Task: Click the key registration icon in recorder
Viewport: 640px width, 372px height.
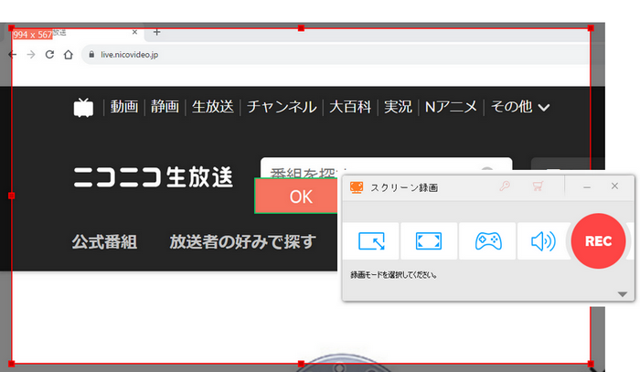Action: tap(505, 186)
